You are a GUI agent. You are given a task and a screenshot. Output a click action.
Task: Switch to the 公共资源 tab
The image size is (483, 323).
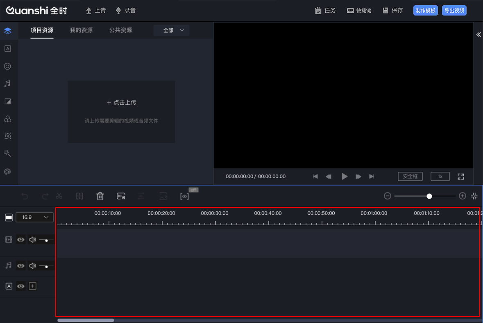point(120,30)
